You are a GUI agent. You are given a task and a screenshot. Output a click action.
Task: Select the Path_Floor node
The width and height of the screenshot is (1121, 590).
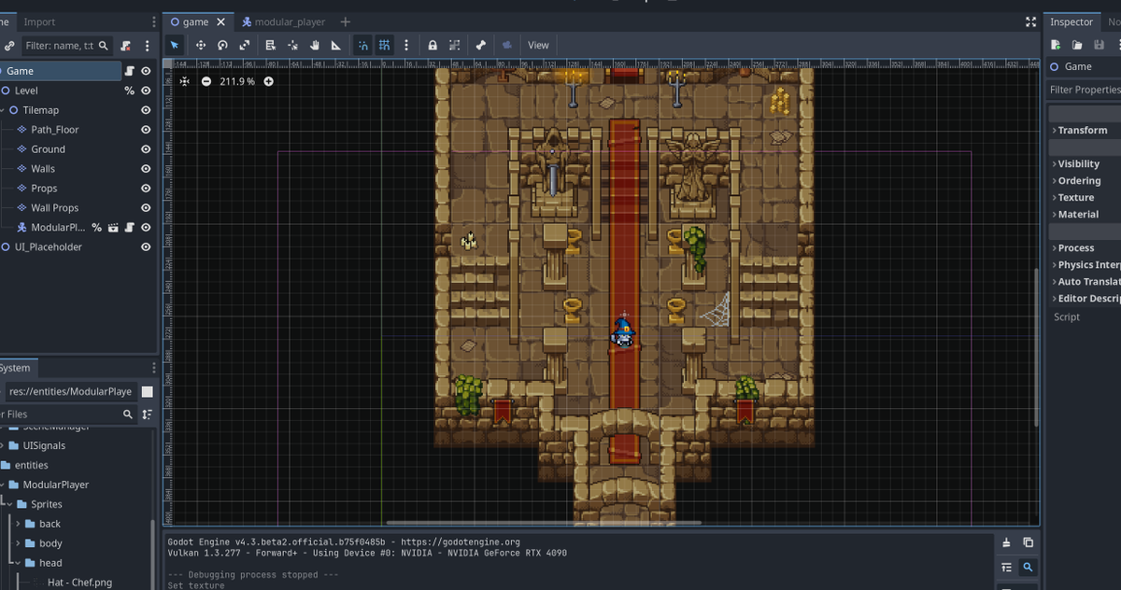pyautogui.click(x=55, y=130)
